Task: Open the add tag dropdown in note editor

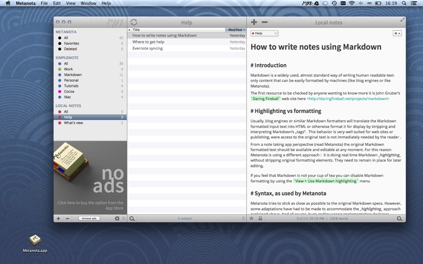Action: [397, 33]
